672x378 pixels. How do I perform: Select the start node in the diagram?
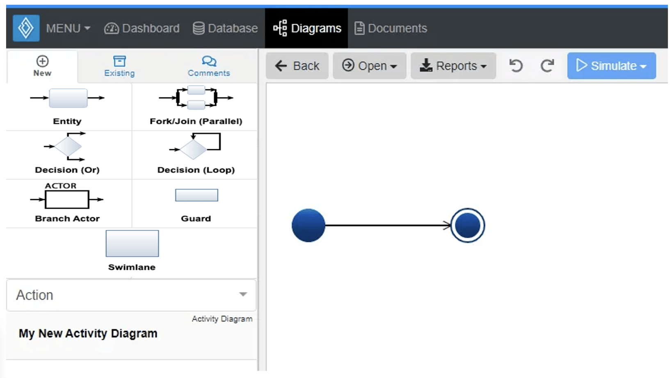[x=308, y=225]
